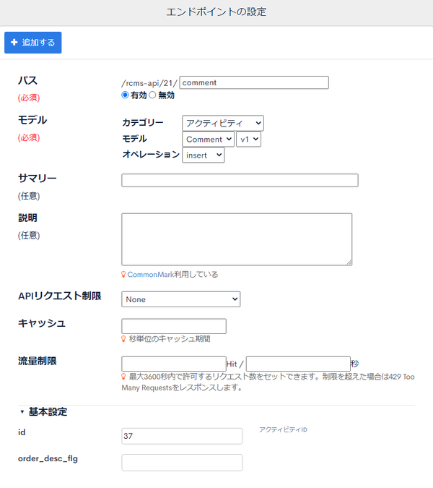Click the アクティビティID description text
This screenshot has width=433, height=488.
(283, 429)
